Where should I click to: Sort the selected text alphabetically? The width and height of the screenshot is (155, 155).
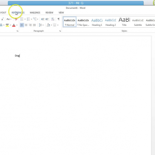[53, 19]
